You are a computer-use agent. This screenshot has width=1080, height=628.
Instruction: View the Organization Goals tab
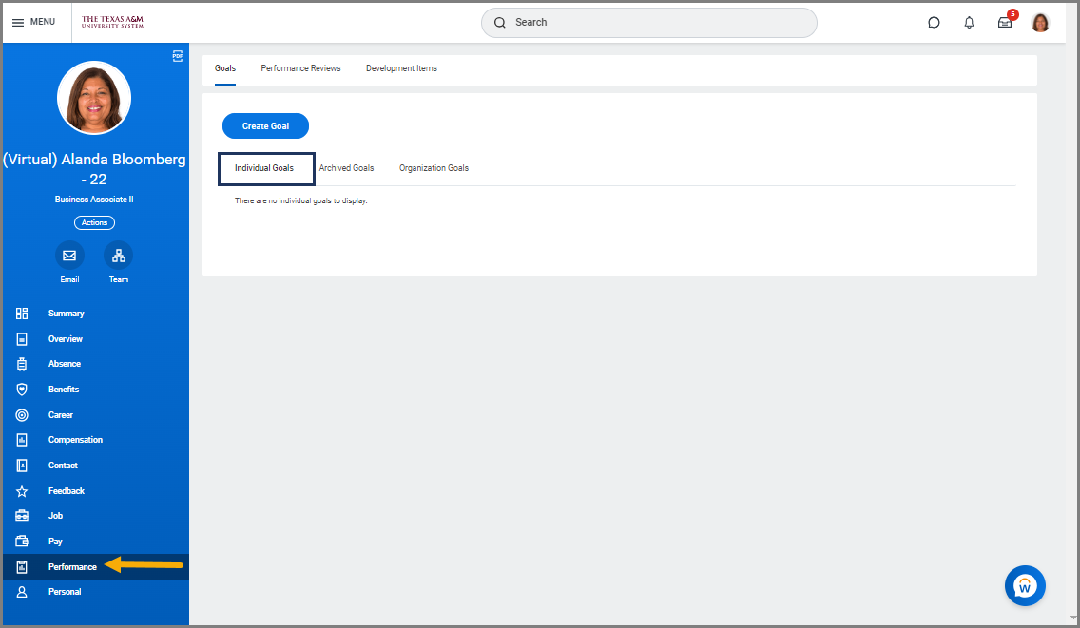click(x=434, y=168)
